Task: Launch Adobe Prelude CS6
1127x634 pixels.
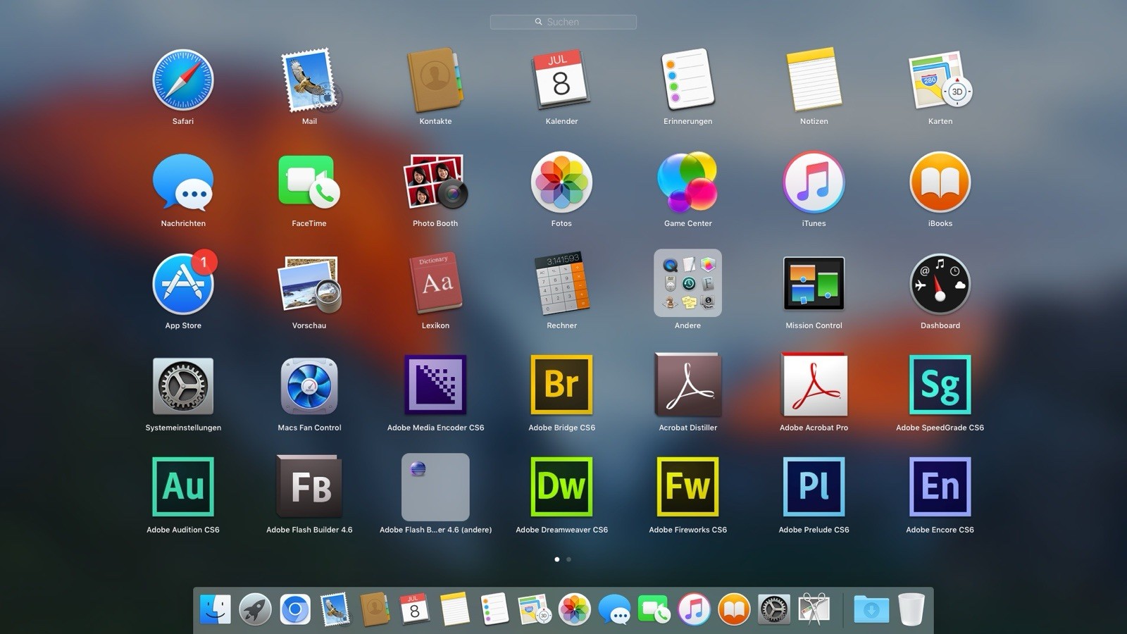Action: [x=814, y=487]
